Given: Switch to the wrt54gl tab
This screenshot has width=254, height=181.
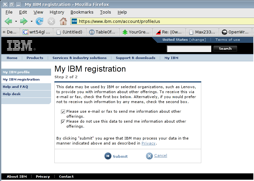Looking at the screenshot, I should tap(36, 32).
